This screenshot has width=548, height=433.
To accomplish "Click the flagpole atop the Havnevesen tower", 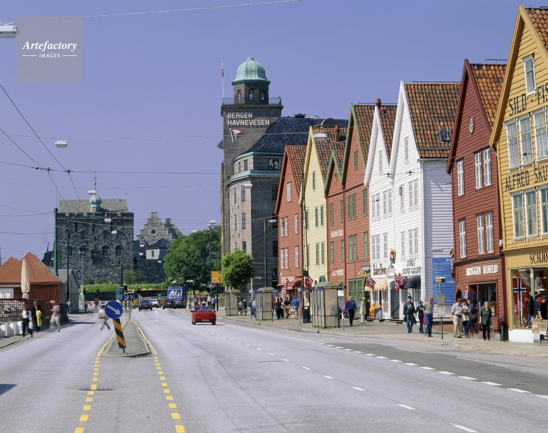I will tap(222, 79).
